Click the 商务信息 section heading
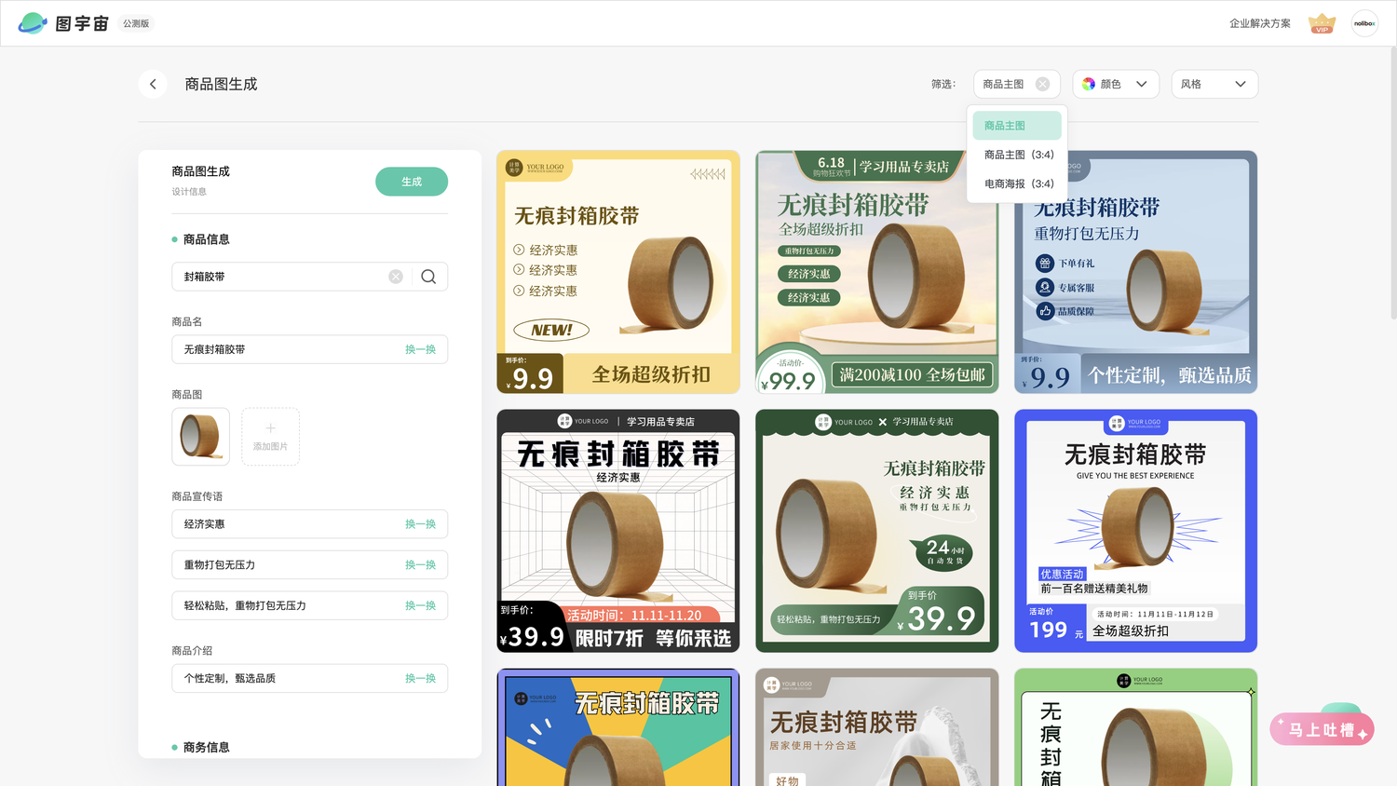The height and width of the screenshot is (786, 1397). [206, 747]
